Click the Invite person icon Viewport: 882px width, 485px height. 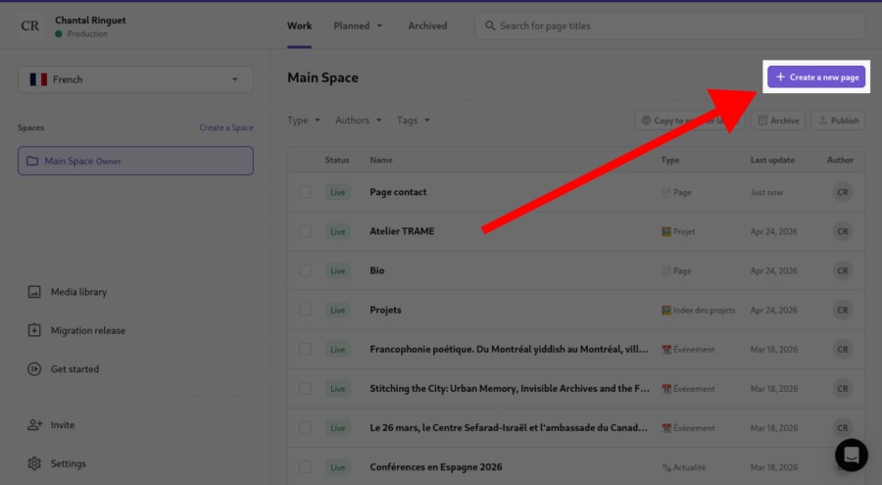[x=35, y=425]
